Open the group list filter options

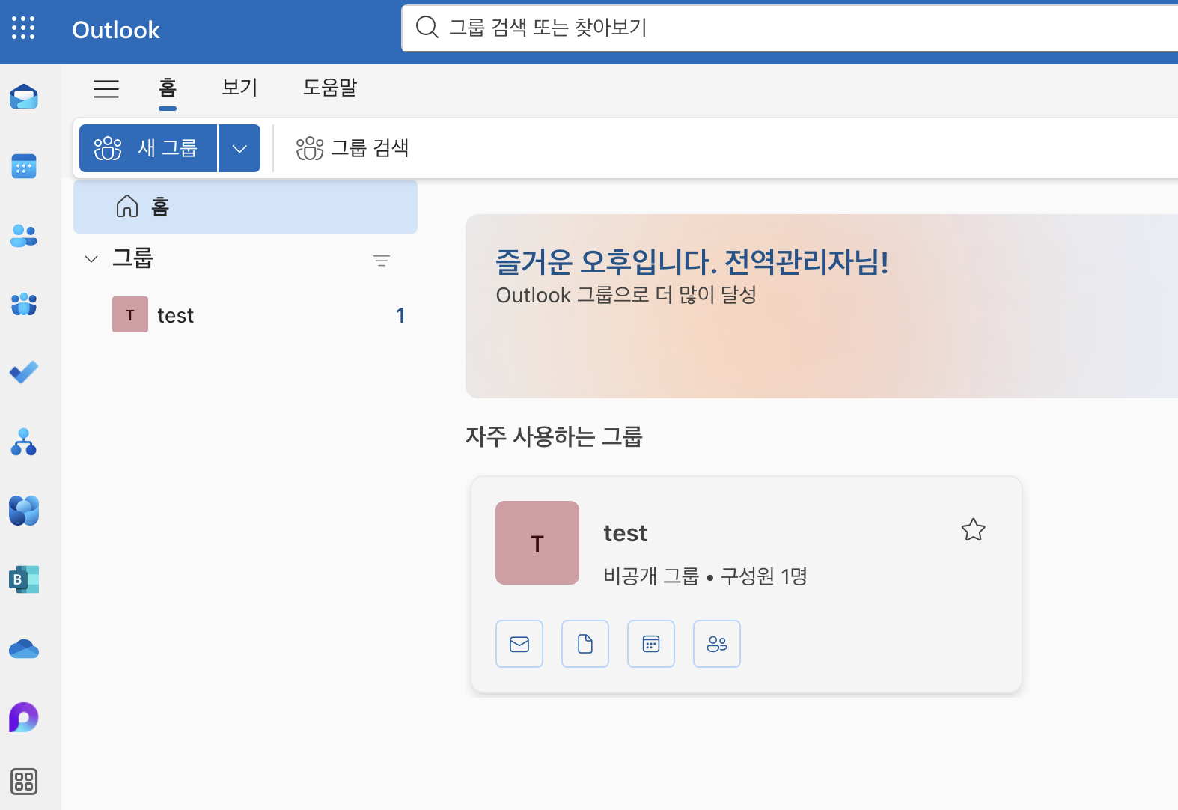(x=382, y=261)
